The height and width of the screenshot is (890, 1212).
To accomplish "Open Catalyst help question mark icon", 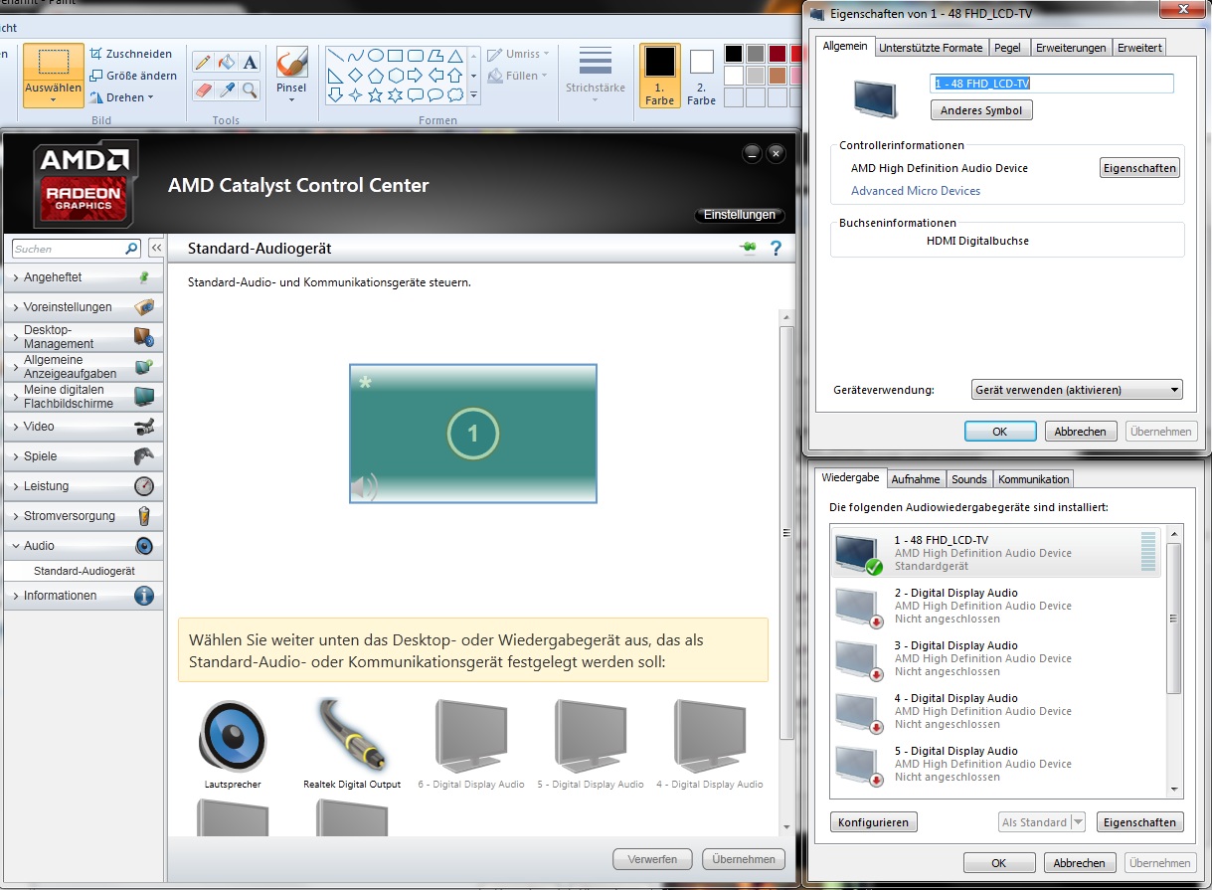I will 776,248.
